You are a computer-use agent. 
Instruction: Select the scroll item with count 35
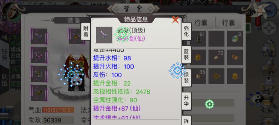tap(198, 76)
